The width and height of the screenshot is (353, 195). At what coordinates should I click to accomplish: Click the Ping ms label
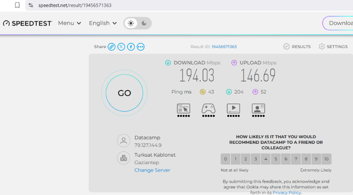pos(181,92)
